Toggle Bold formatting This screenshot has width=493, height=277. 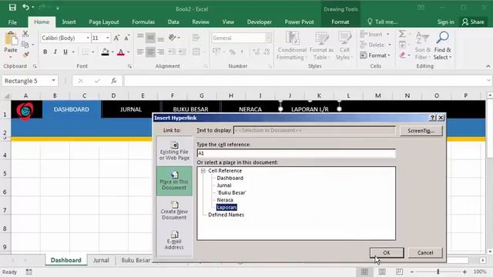[45, 52]
